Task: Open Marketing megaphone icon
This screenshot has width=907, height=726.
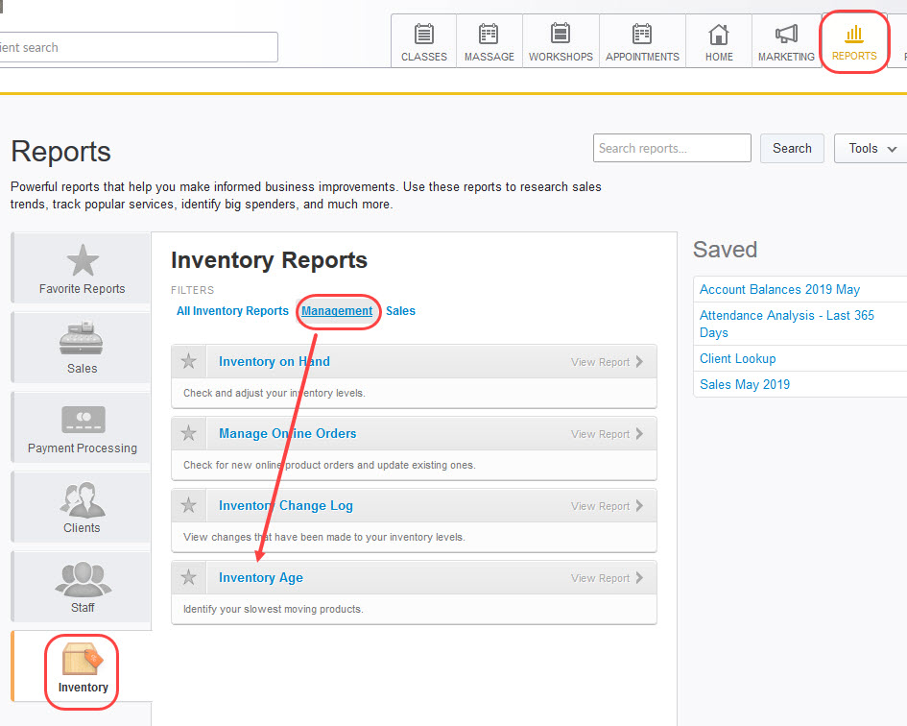Action: pyautogui.click(x=786, y=35)
